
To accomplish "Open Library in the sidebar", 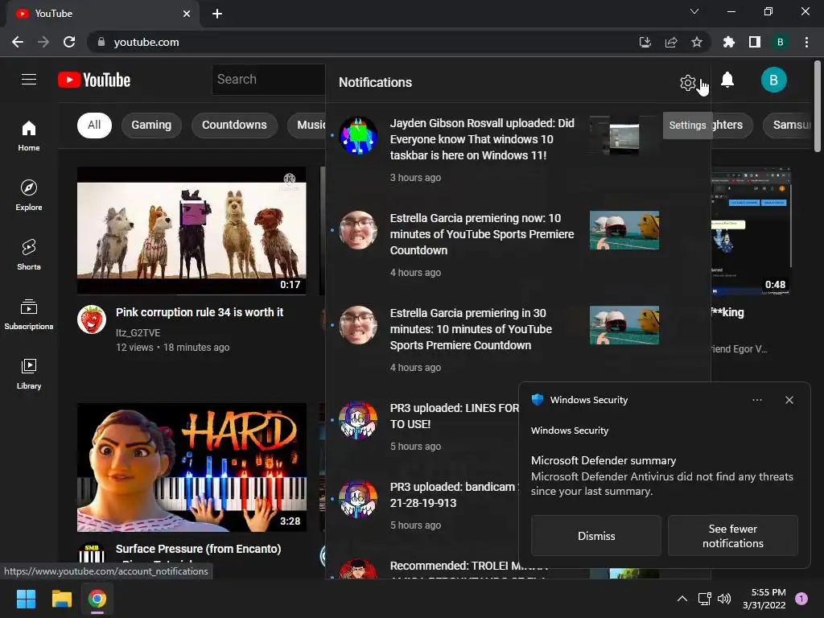I will pyautogui.click(x=29, y=373).
